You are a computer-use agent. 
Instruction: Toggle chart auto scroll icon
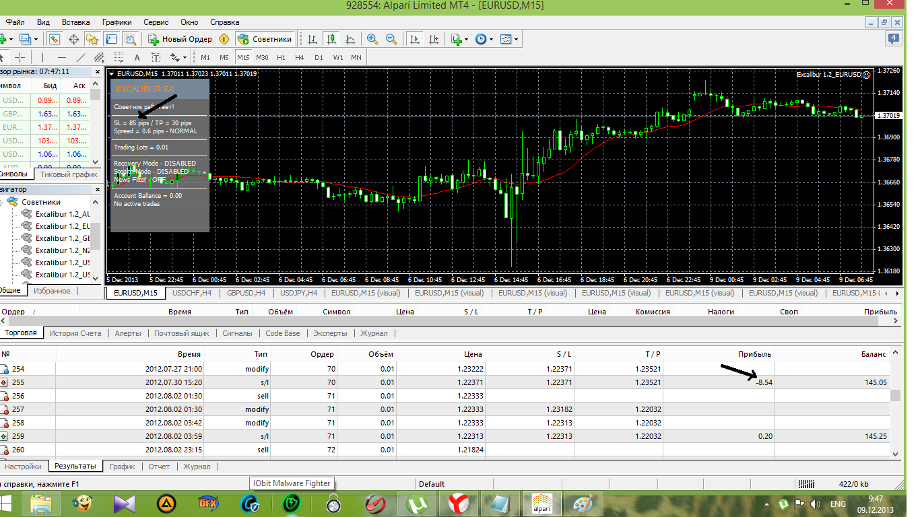415,39
